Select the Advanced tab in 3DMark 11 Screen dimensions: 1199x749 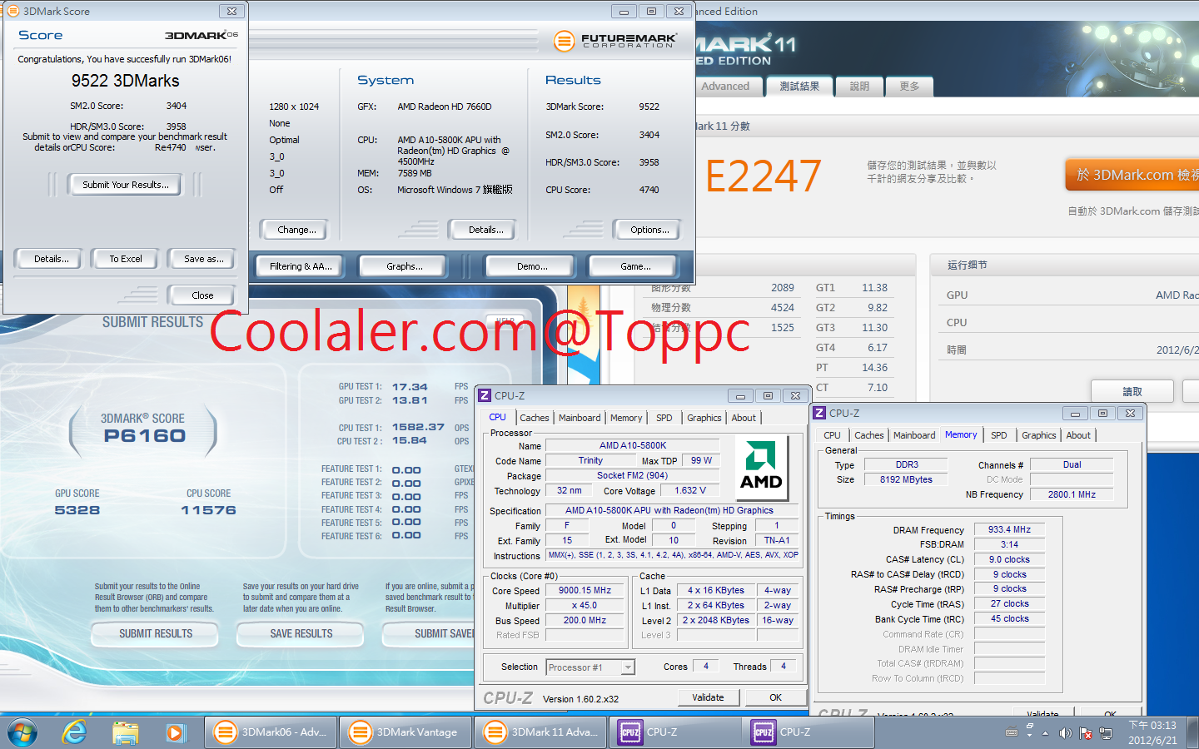tap(724, 87)
